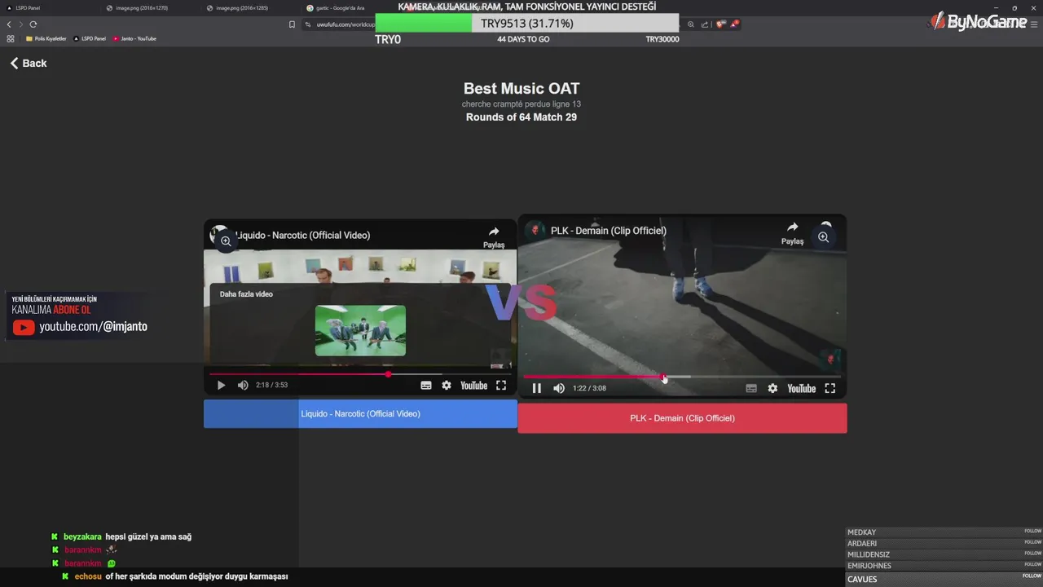The width and height of the screenshot is (1043, 587).
Task: Mute the PLK Demain video volume
Action: pyautogui.click(x=559, y=388)
